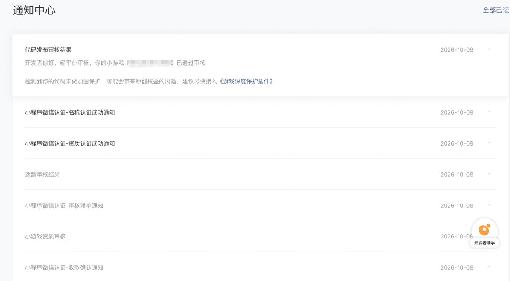
Task: Open the 小游戏资质审核 notification
Action: coord(45,236)
